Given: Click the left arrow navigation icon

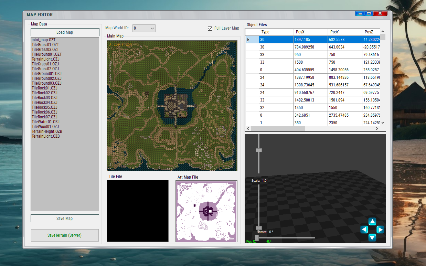Looking at the screenshot, I should tap(364, 230).
